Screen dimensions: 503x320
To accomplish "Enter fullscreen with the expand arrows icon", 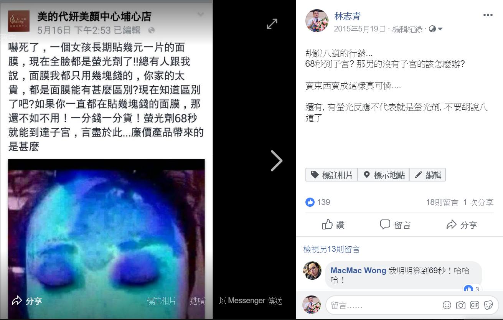I will tap(272, 24).
